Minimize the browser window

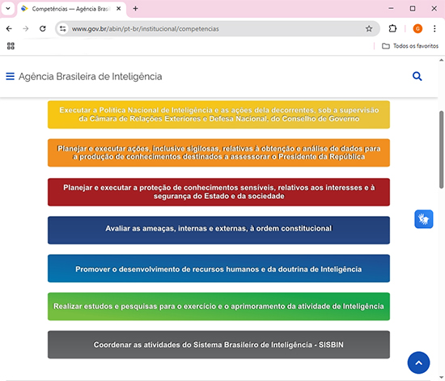(x=391, y=9)
